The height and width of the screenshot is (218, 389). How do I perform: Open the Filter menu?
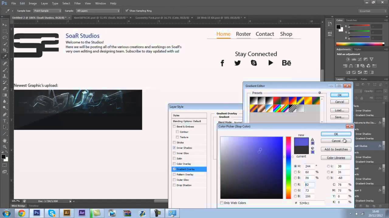click(x=77, y=3)
